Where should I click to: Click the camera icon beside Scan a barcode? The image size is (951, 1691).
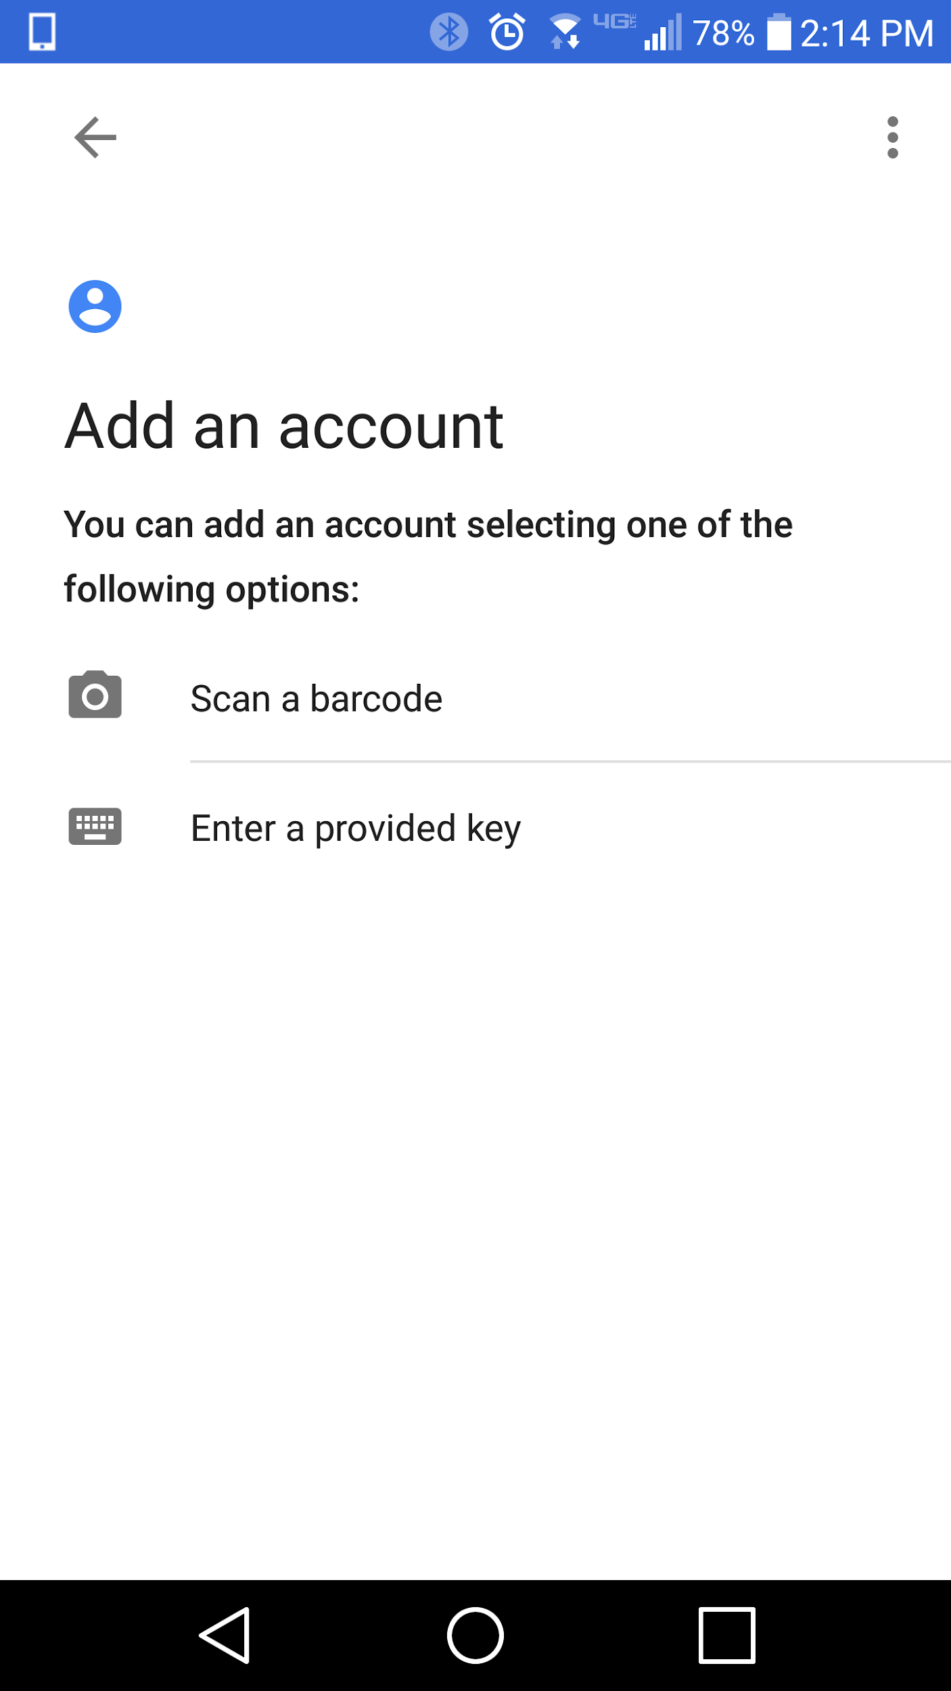(x=95, y=695)
